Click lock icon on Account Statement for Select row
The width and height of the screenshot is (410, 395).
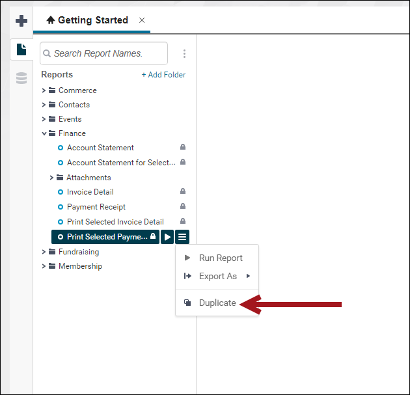(x=183, y=162)
